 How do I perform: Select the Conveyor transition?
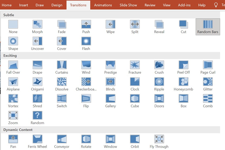[x=62, y=142]
